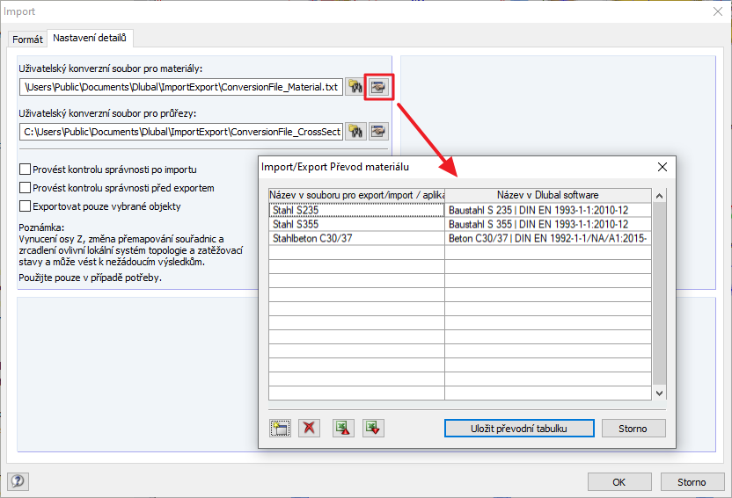Tick Exportovat pouze vybrané objekty
The height and width of the screenshot is (498, 732).
(x=26, y=206)
